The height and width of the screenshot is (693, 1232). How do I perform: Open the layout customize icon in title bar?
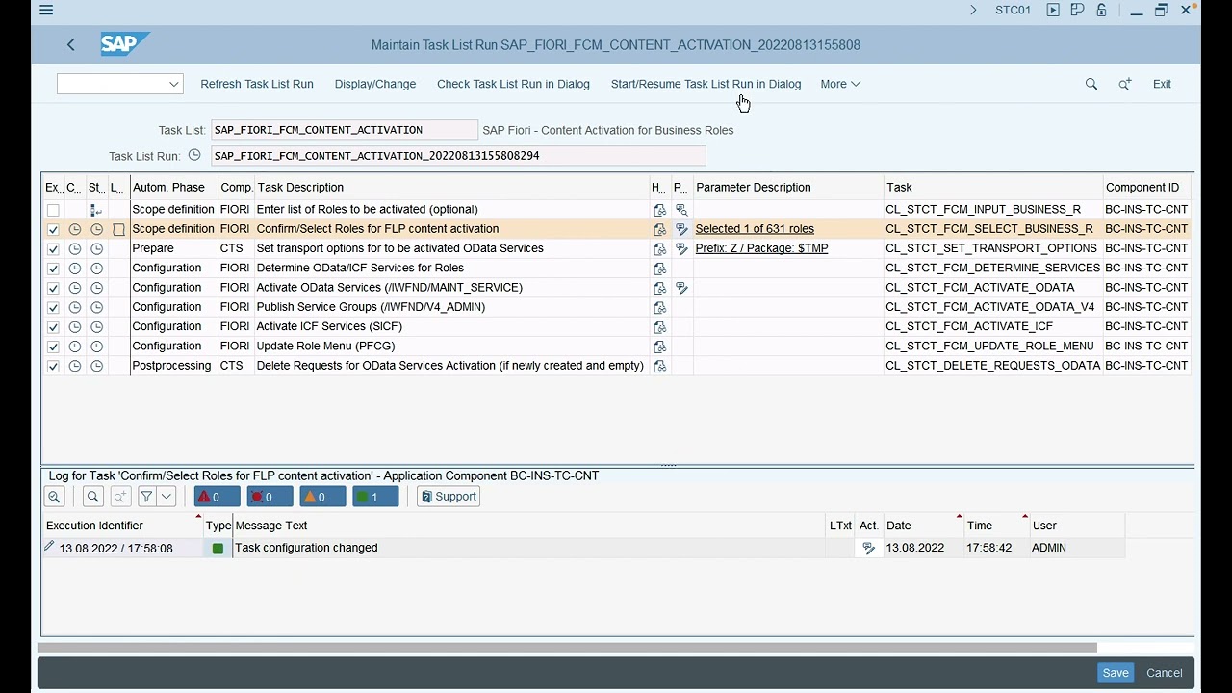coord(1077,10)
